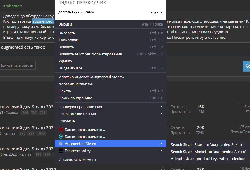Choose Вырезать in context menu
The width and height of the screenshot is (250, 170).
click(110, 33)
